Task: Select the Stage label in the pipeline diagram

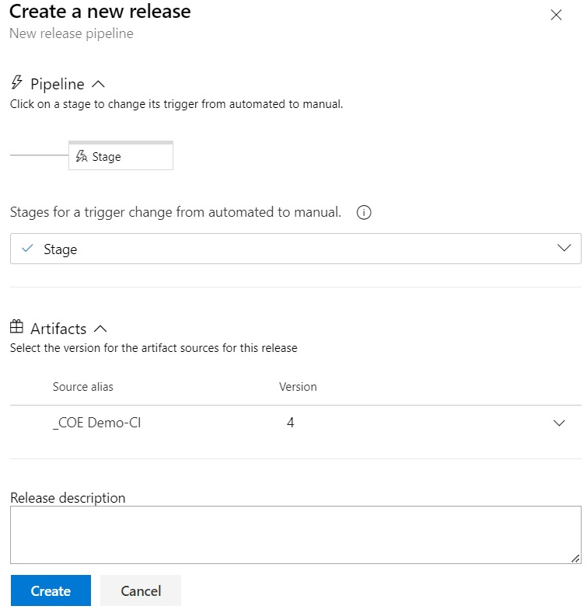Action: 107,157
